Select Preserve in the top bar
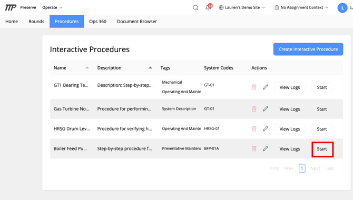This screenshot has height=200, width=353. coord(28,7)
